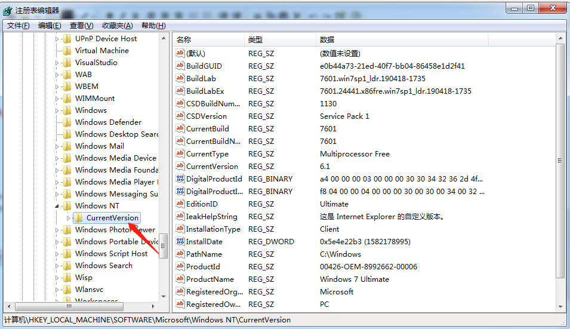Click the Windows Defender folder icon
This screenshot has width=570, height=329.
point(67,122)
